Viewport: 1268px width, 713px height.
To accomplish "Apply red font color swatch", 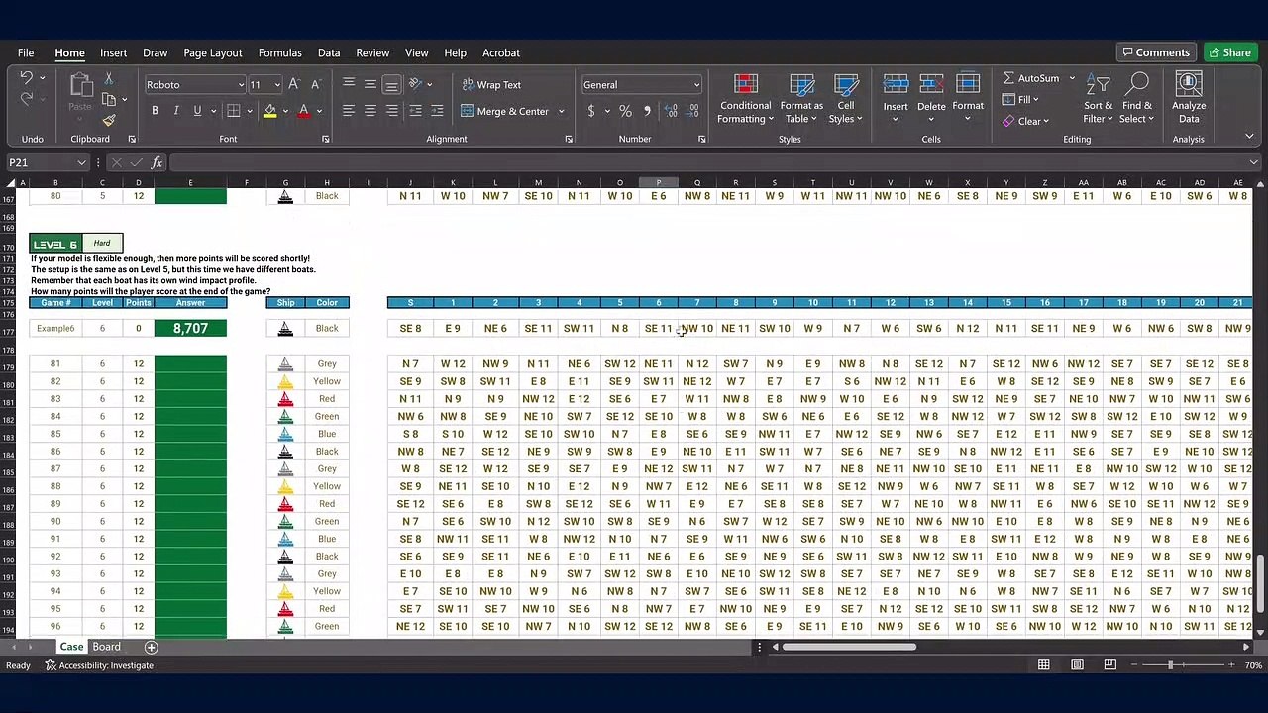I will [303, 111].
